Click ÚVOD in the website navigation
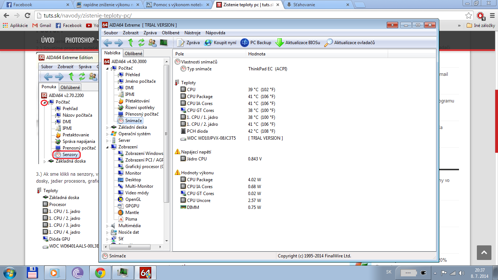This screenshot has height=280, width=498. click(x=48, y=40)
